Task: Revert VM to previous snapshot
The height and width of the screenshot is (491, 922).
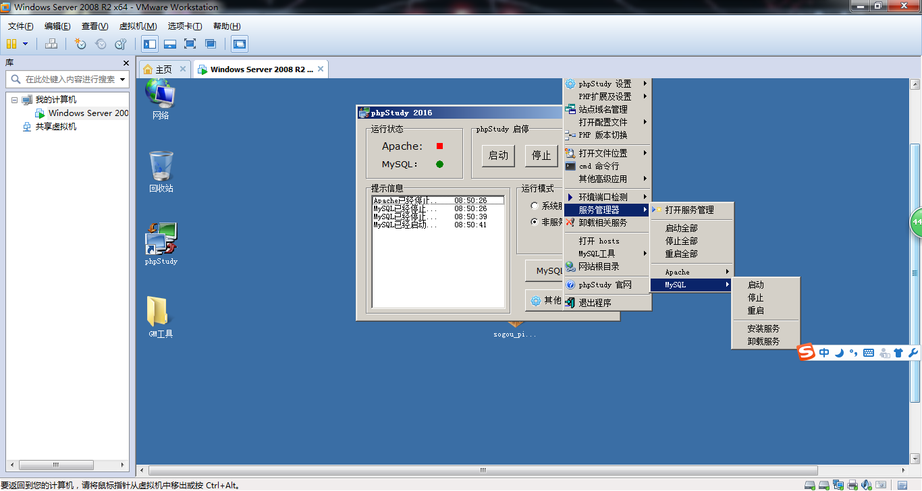Action: point(101,44)
